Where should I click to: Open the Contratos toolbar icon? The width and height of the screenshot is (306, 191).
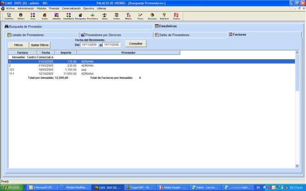[x=9, y=16]
